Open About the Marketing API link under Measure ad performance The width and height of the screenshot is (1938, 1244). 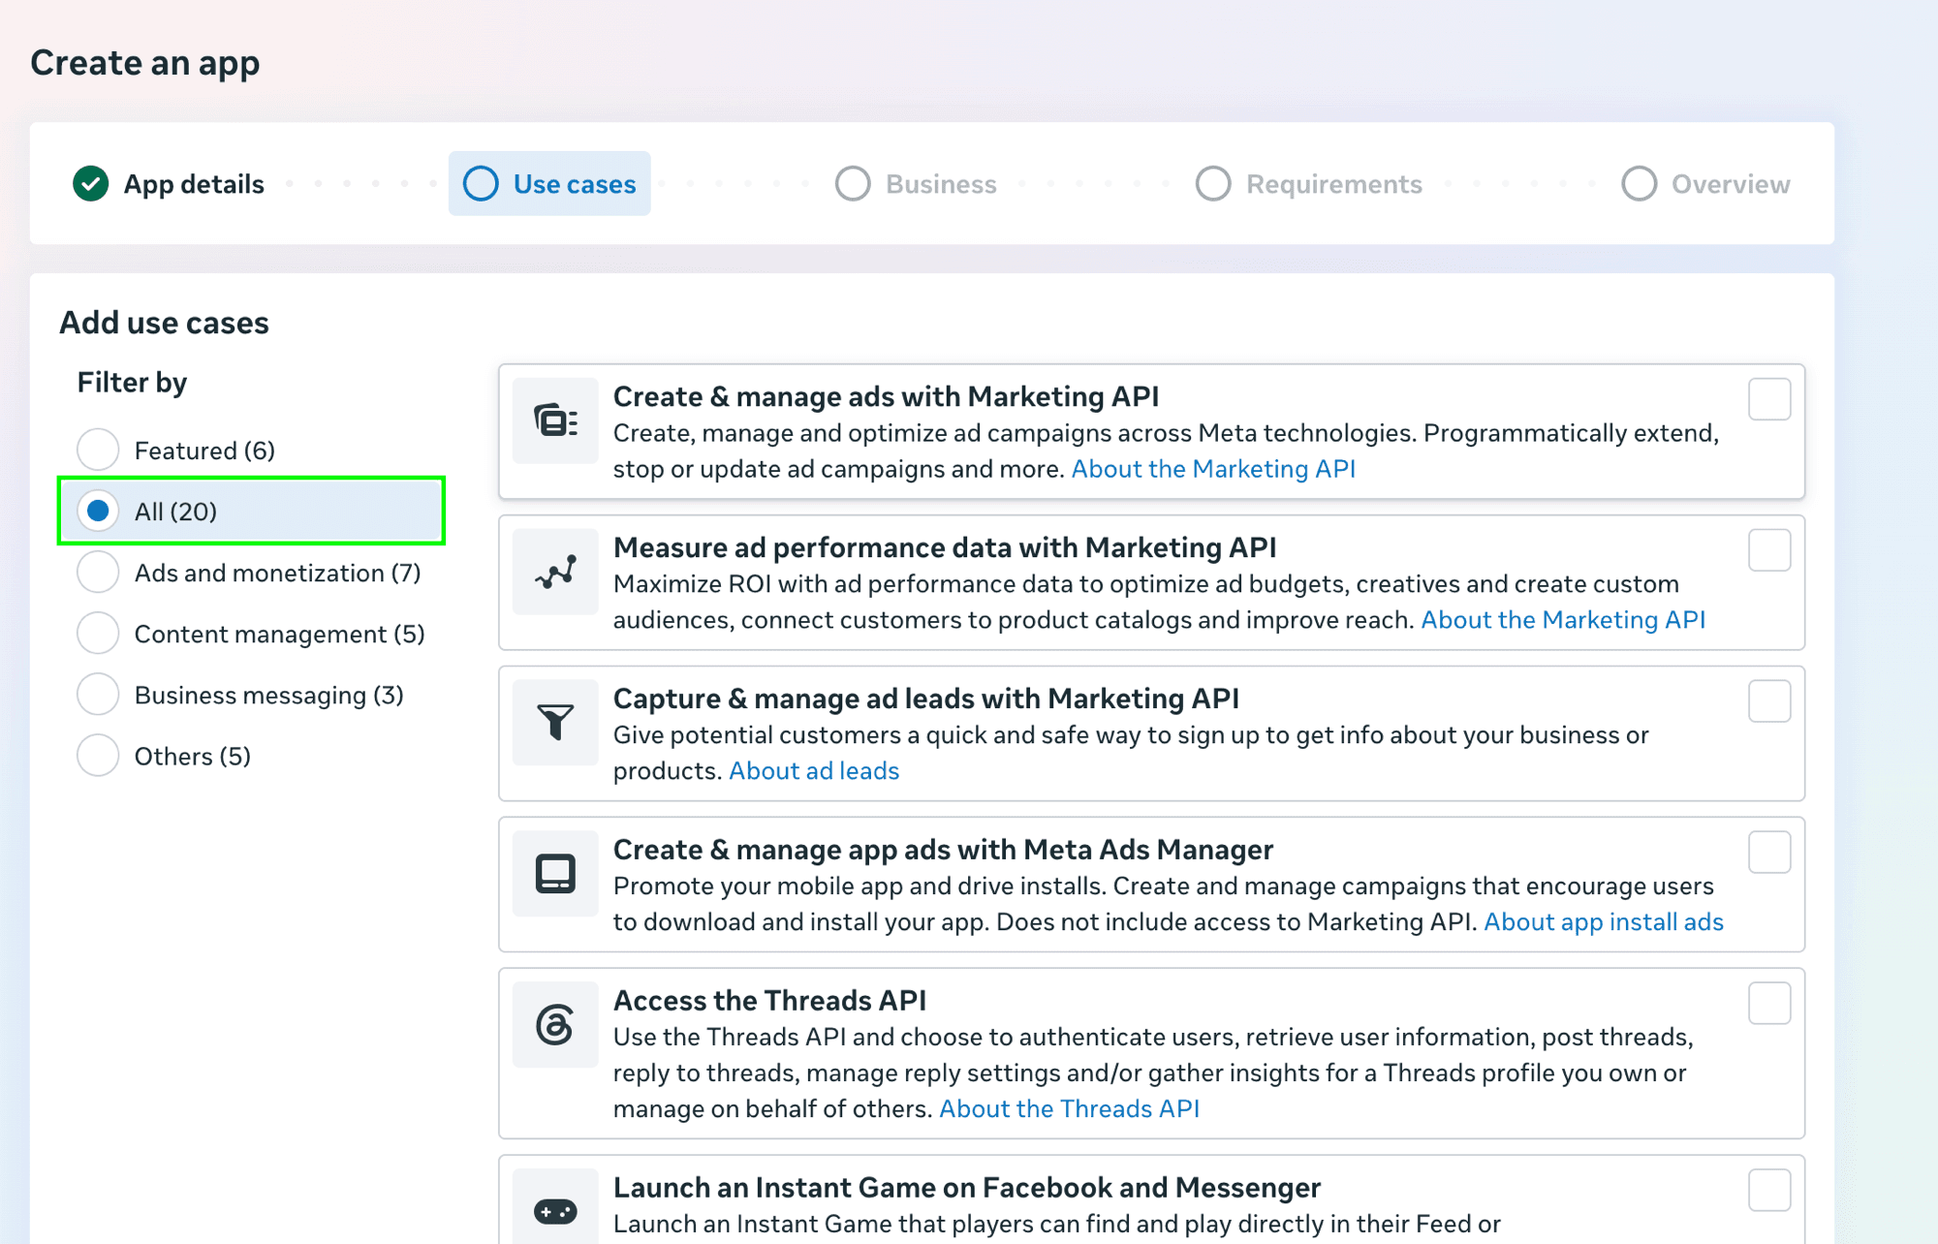click(x=1563, y=620)
